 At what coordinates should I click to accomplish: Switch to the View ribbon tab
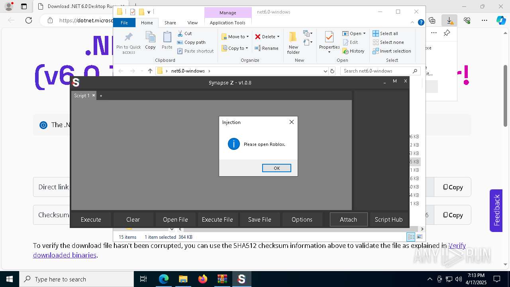click(x=192, y=23)
